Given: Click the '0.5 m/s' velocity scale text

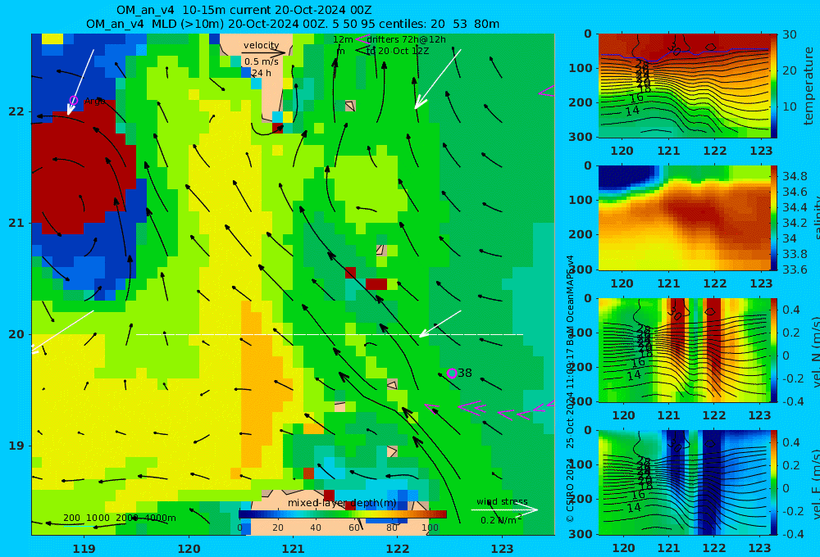Looking at the screenshot, I should point(261,61).
